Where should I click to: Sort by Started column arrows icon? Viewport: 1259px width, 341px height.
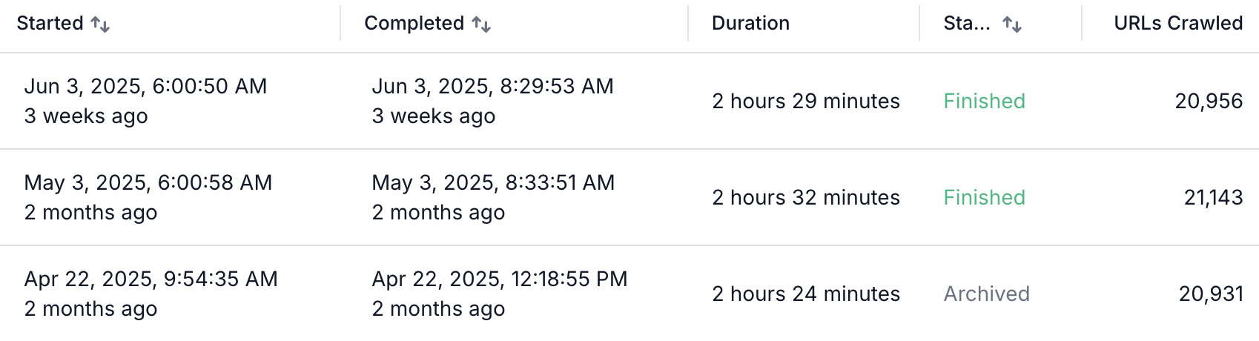[100, 24]
